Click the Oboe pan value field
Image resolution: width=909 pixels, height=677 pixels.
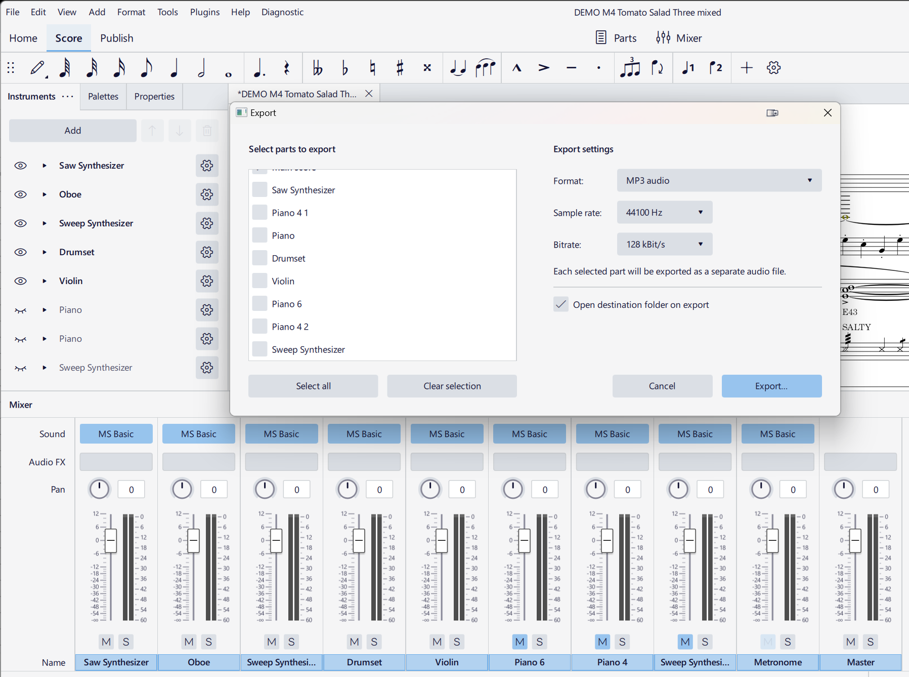point(214,490)
